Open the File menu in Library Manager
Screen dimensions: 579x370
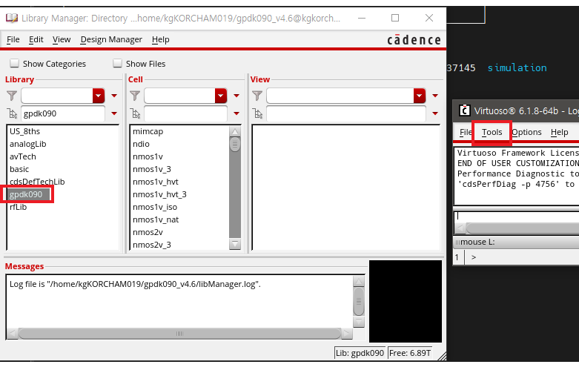tap(13, 39)
